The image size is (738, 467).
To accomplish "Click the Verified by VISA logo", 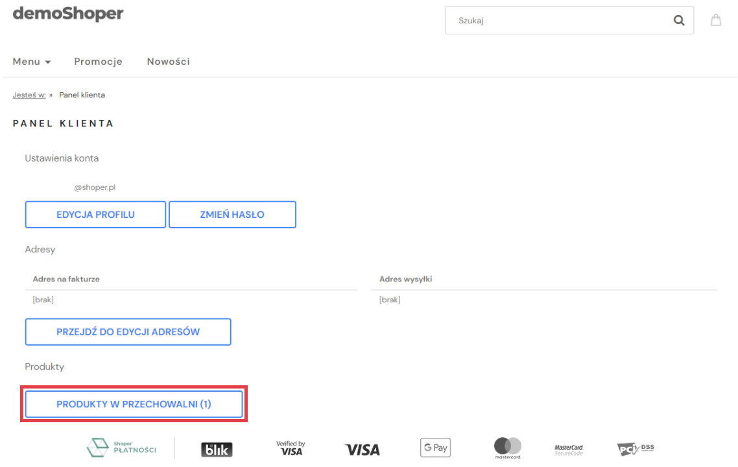I will [291, 448].
